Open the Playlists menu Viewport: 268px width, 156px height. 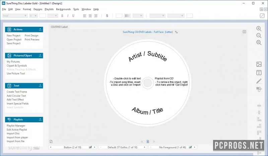tap(49, 9)
